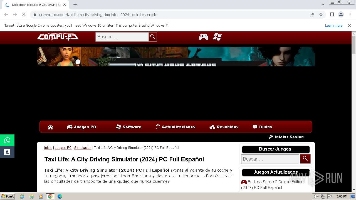Viewport: 356px width, 200px height.
Task: Click the article title Taxi Life heading
Action: tap(124, 159)
